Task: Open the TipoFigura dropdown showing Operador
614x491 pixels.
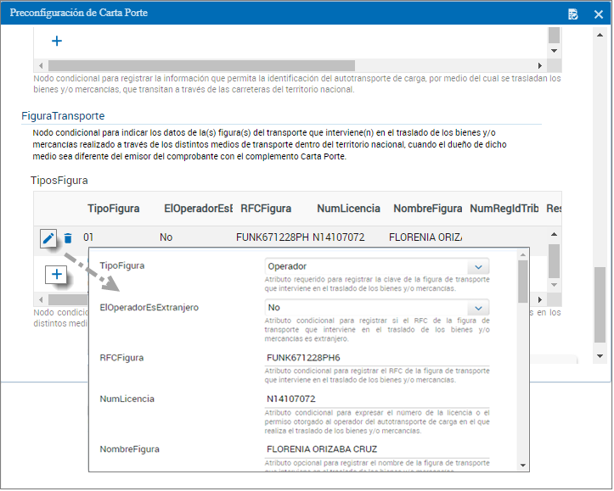Action: coord(377,266)
